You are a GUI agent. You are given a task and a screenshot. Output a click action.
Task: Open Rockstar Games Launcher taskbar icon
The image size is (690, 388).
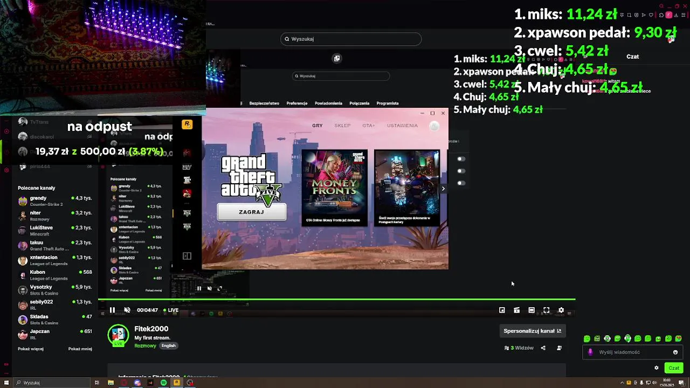click(177, 383)
